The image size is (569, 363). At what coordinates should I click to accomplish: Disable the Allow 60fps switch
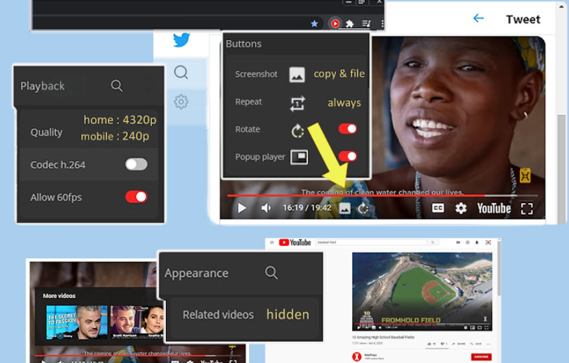pos(136,197)
